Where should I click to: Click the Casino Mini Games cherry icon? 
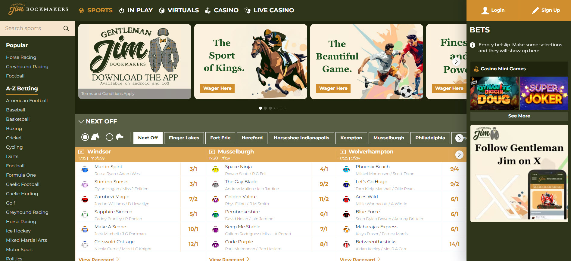[x=476, y=69]
